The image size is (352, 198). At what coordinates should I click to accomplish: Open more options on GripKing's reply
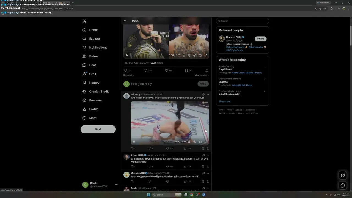208,94
